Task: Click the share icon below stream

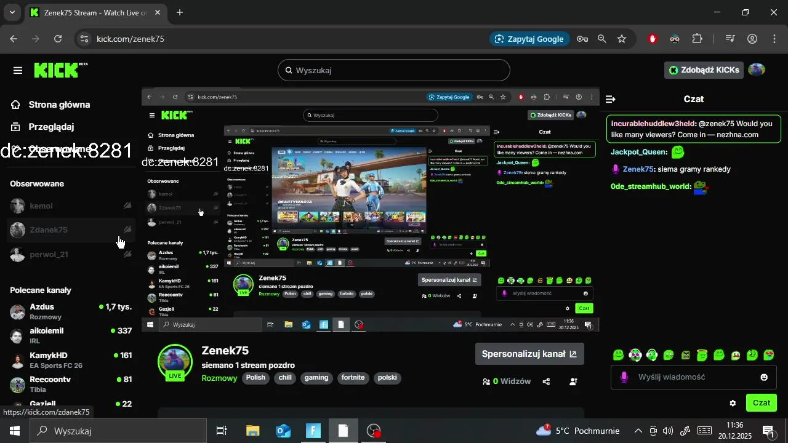Action: tap(546, 381)
